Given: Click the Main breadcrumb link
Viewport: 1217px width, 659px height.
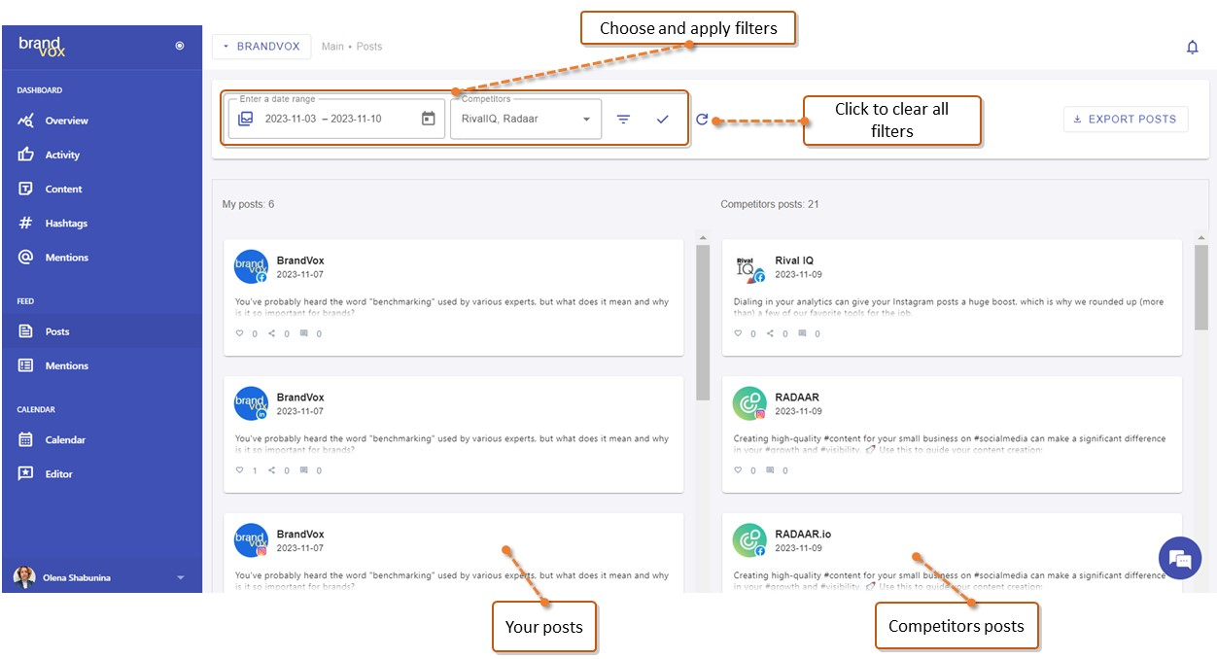Looking at the screenshot, I should [332, 47].
